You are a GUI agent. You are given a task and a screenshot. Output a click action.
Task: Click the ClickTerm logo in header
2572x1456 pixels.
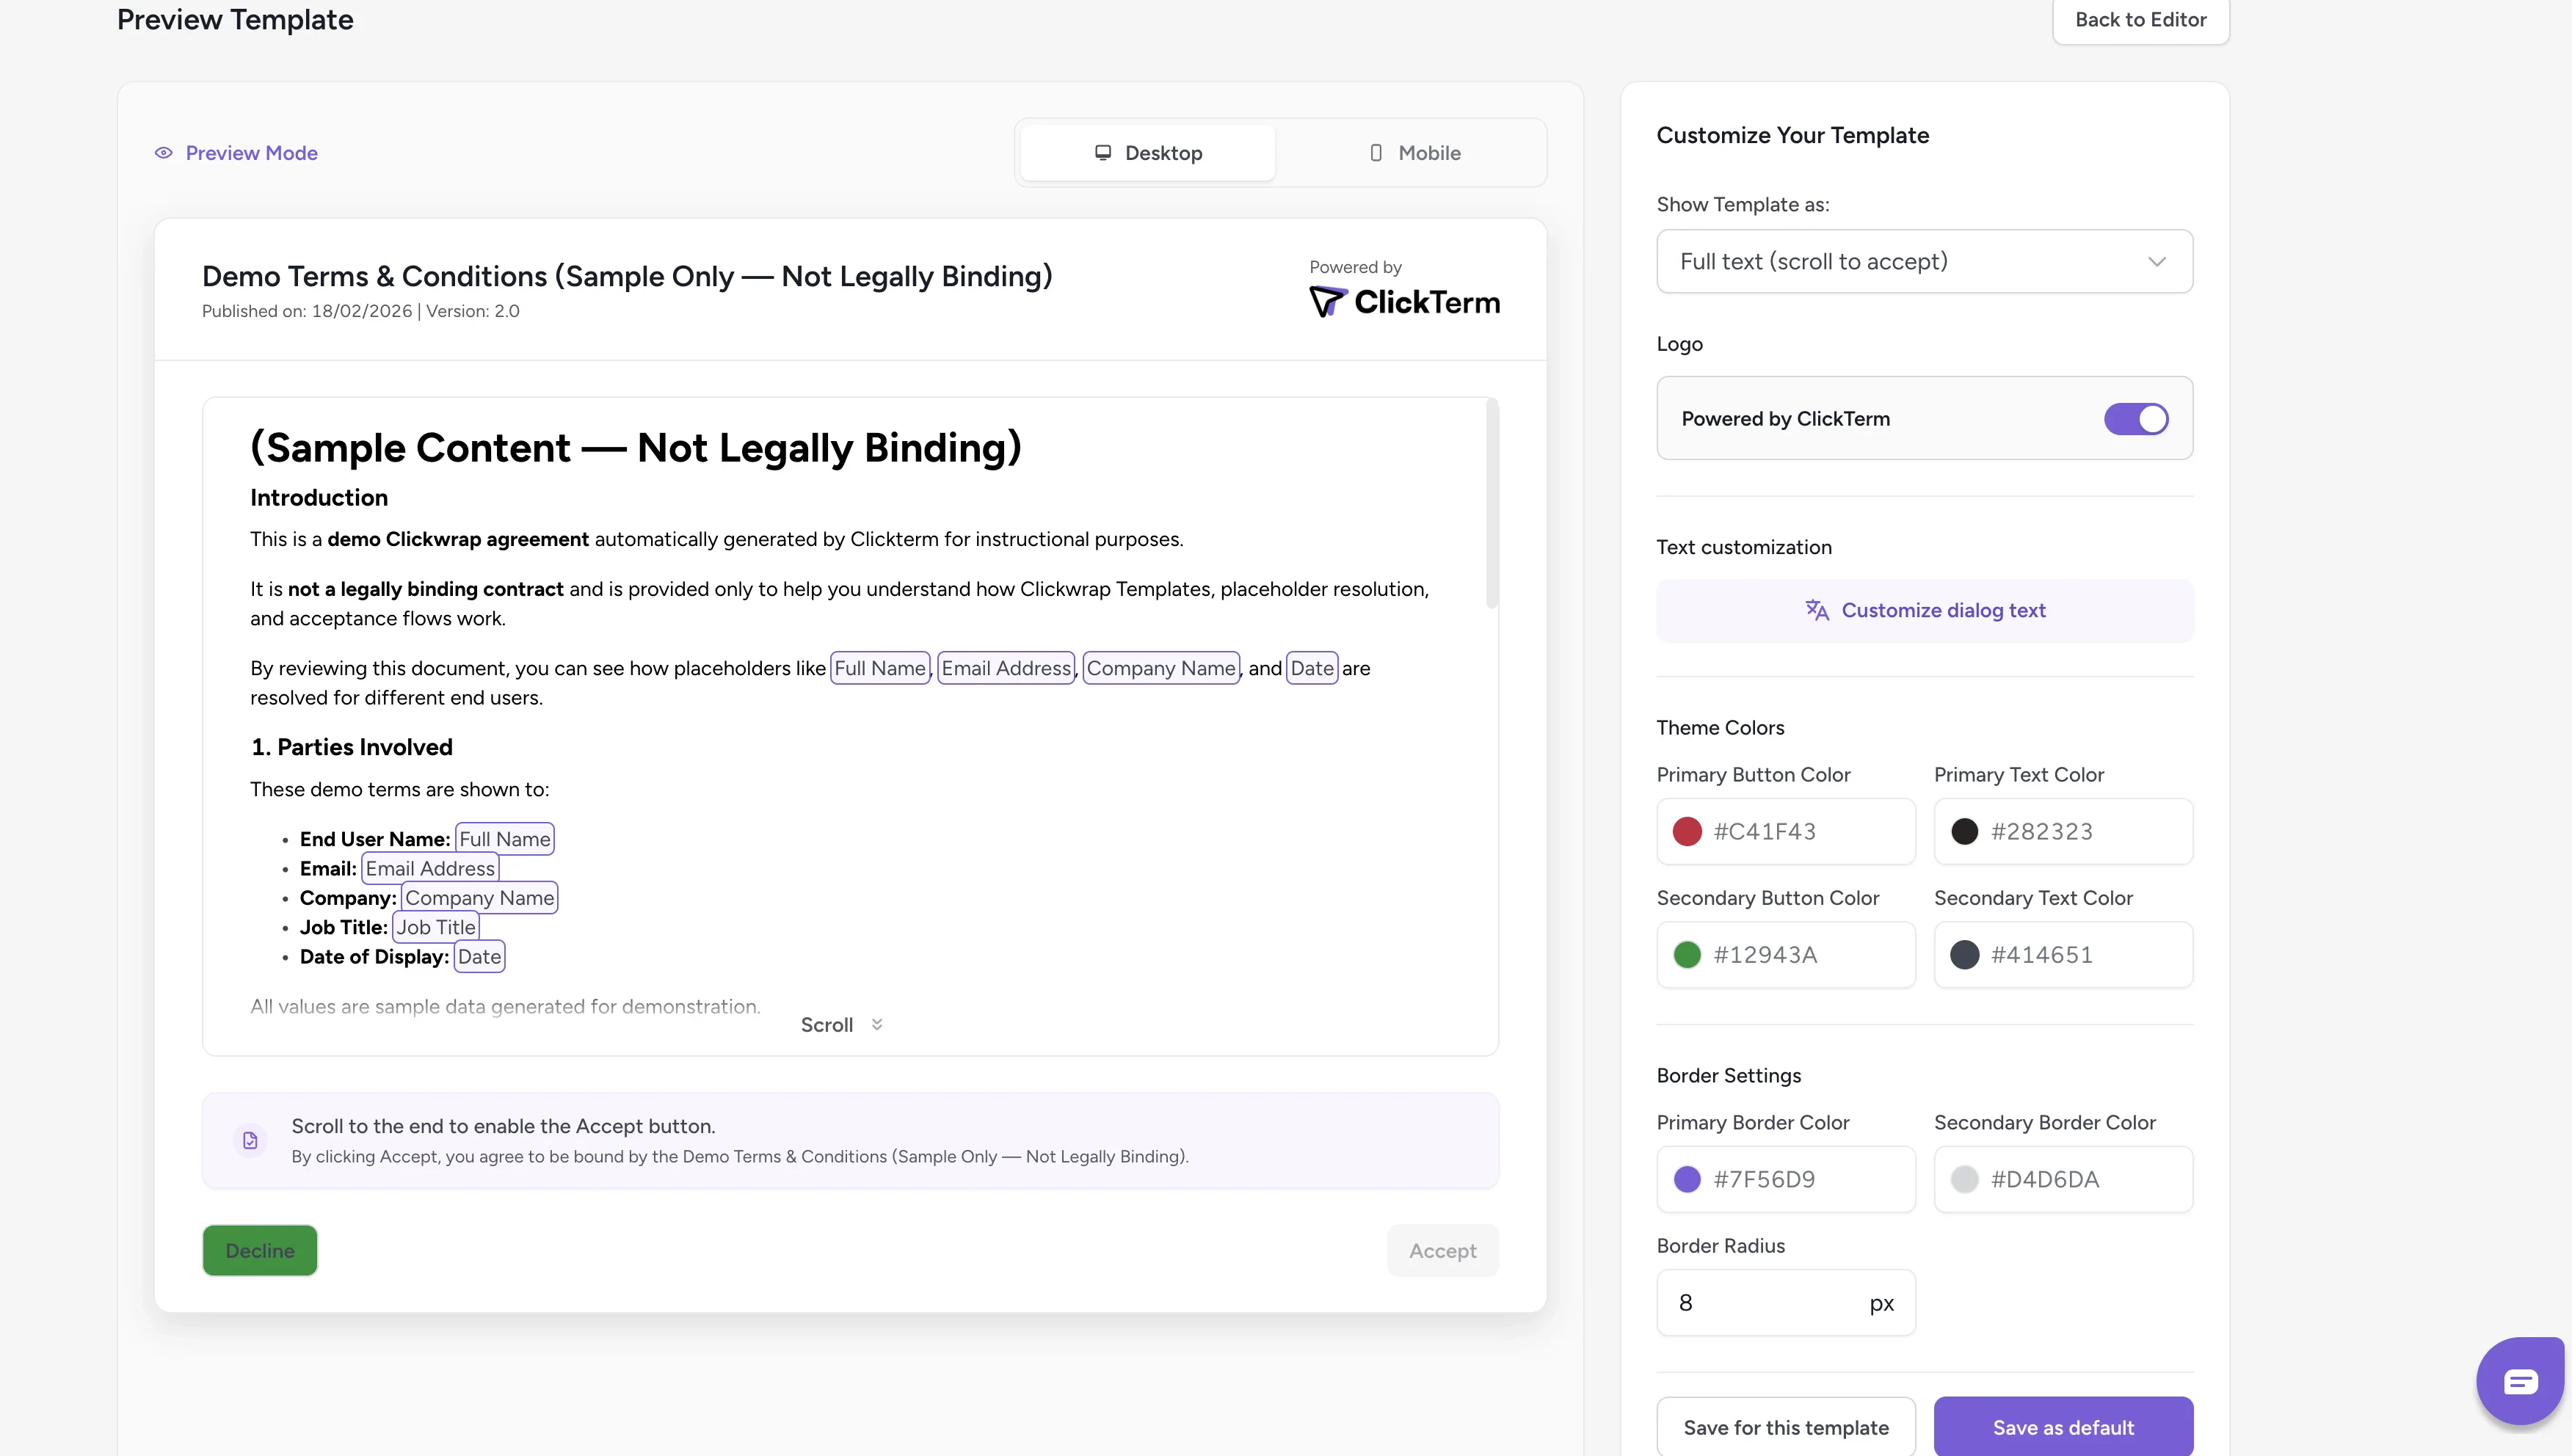click(x=1404, y=302)
